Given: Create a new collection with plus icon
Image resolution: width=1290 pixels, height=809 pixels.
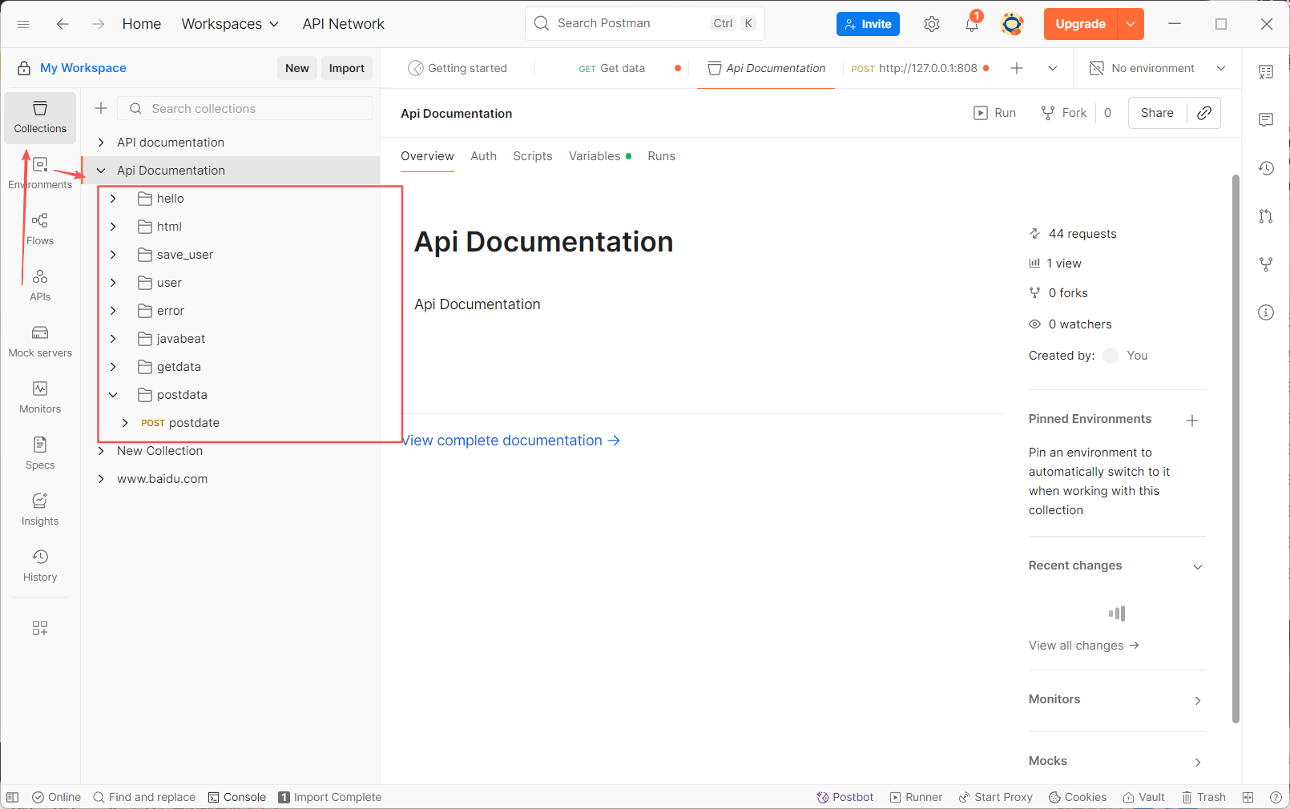Looking at the screenshot, I should pos(101,108).
